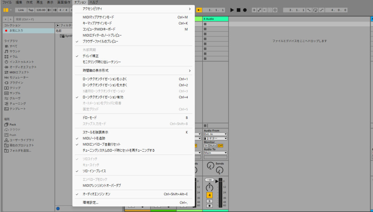Click the track 4 pan knob
Screen dimensions: 373x212
pos(209,187)
